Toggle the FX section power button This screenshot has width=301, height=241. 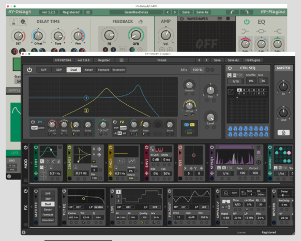25,191
